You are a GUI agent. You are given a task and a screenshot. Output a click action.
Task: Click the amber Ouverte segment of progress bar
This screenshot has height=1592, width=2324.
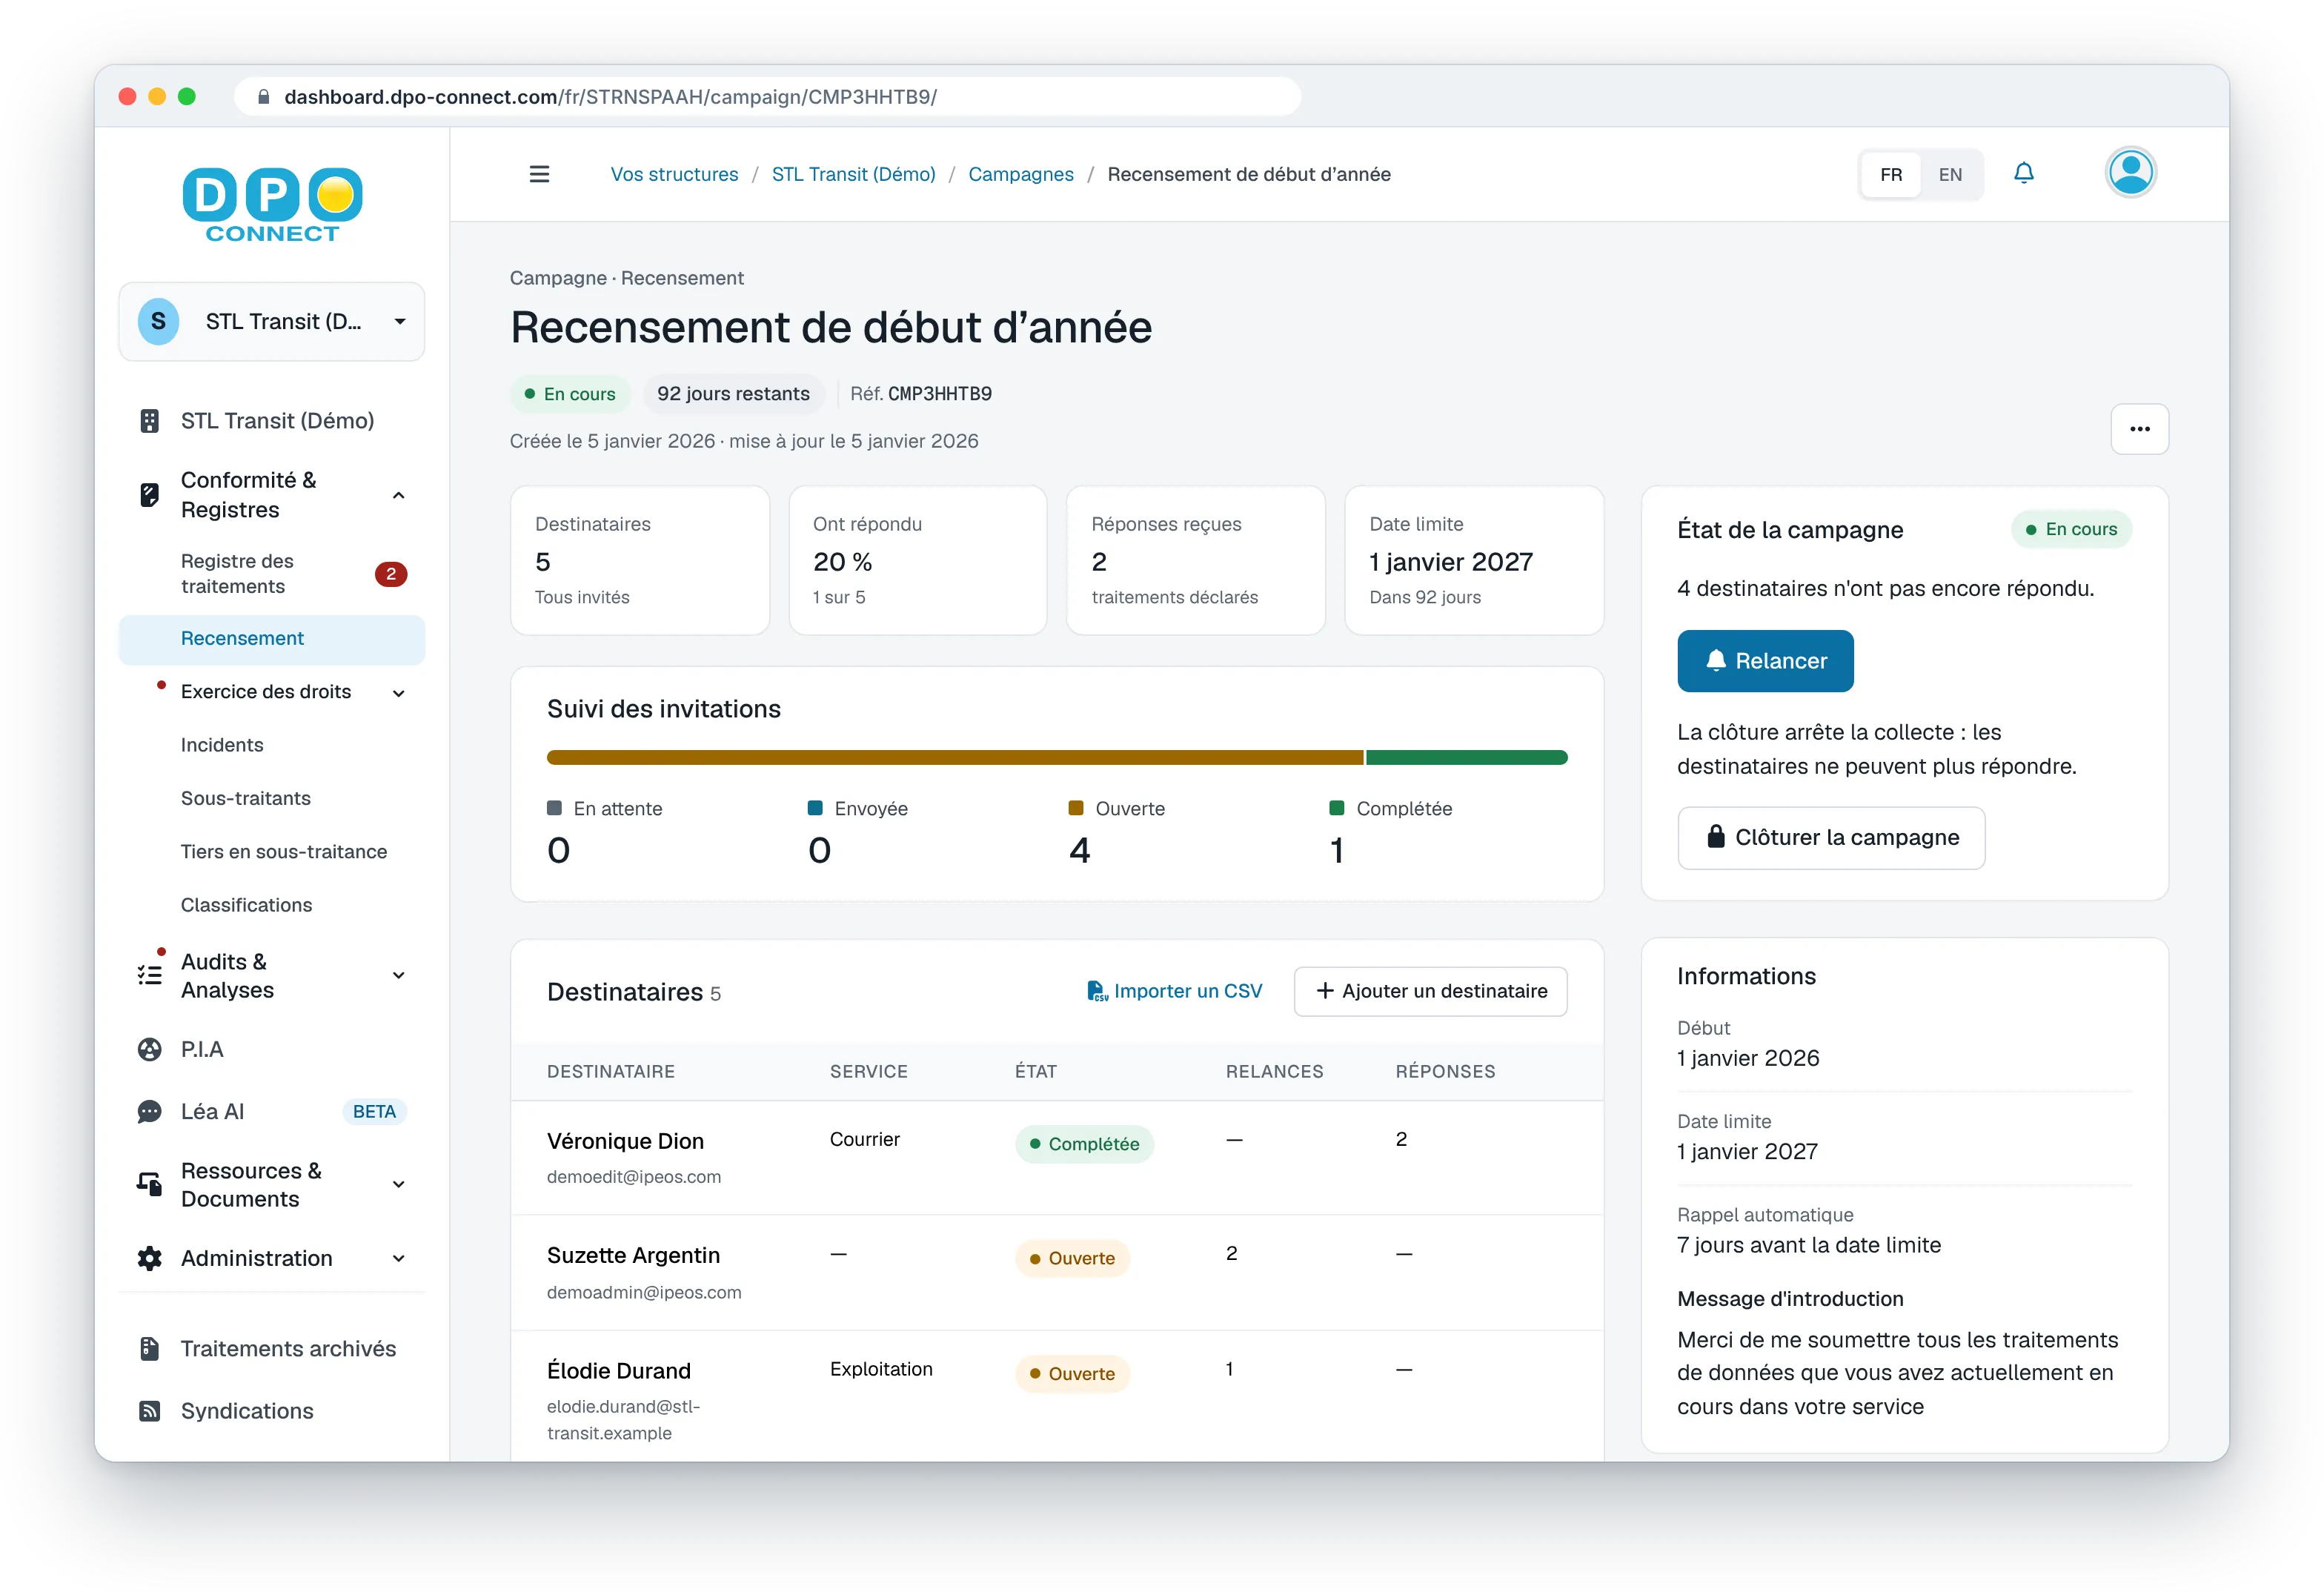click(x=955, y=757)
